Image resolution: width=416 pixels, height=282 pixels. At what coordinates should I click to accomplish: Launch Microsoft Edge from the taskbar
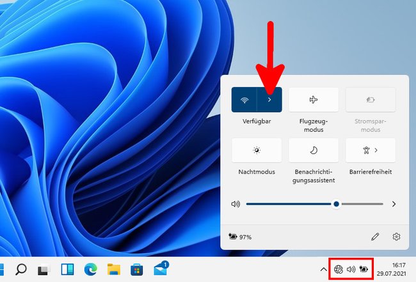tap(90, 270)
